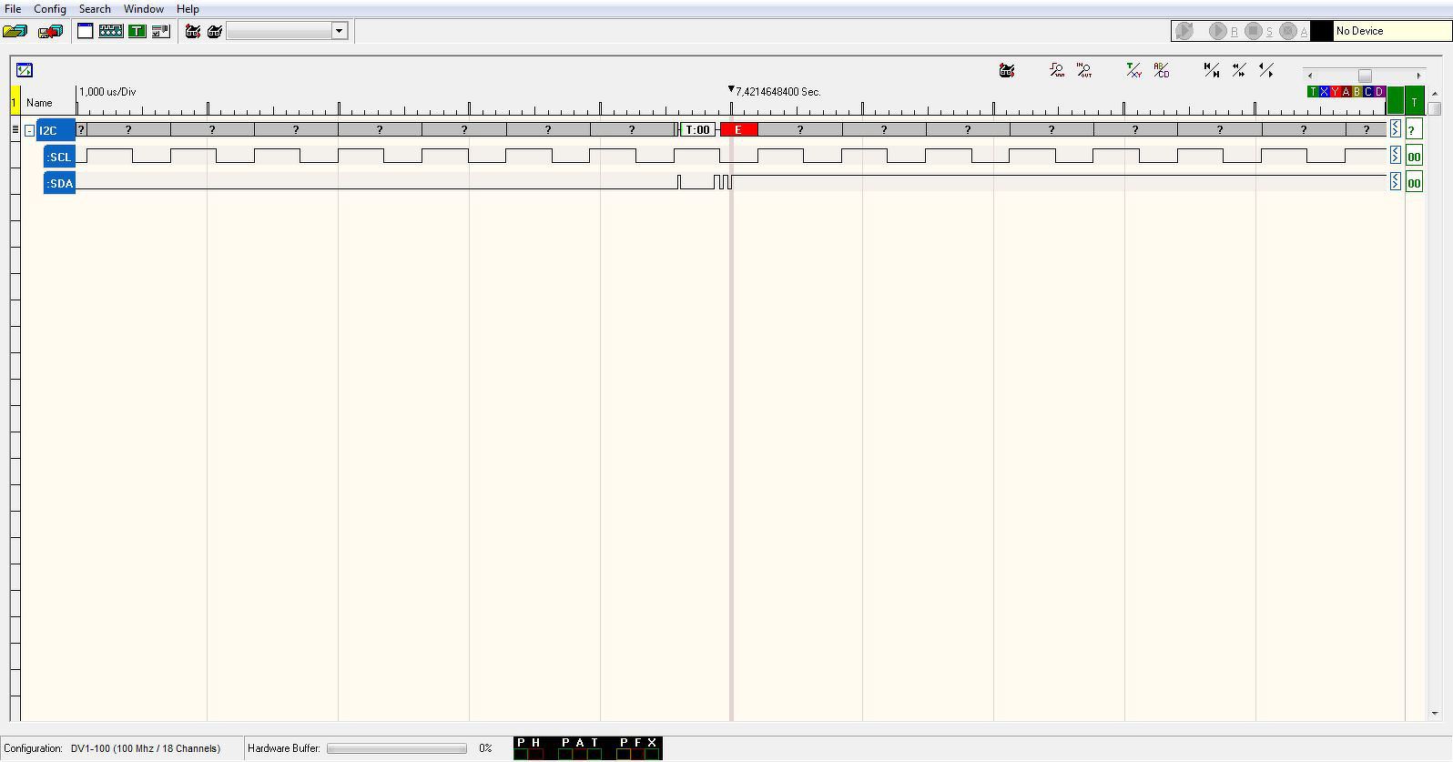Click vertical scrollbar up arrow
This screenshot has width=1453, height=762.
point(1435,93)
